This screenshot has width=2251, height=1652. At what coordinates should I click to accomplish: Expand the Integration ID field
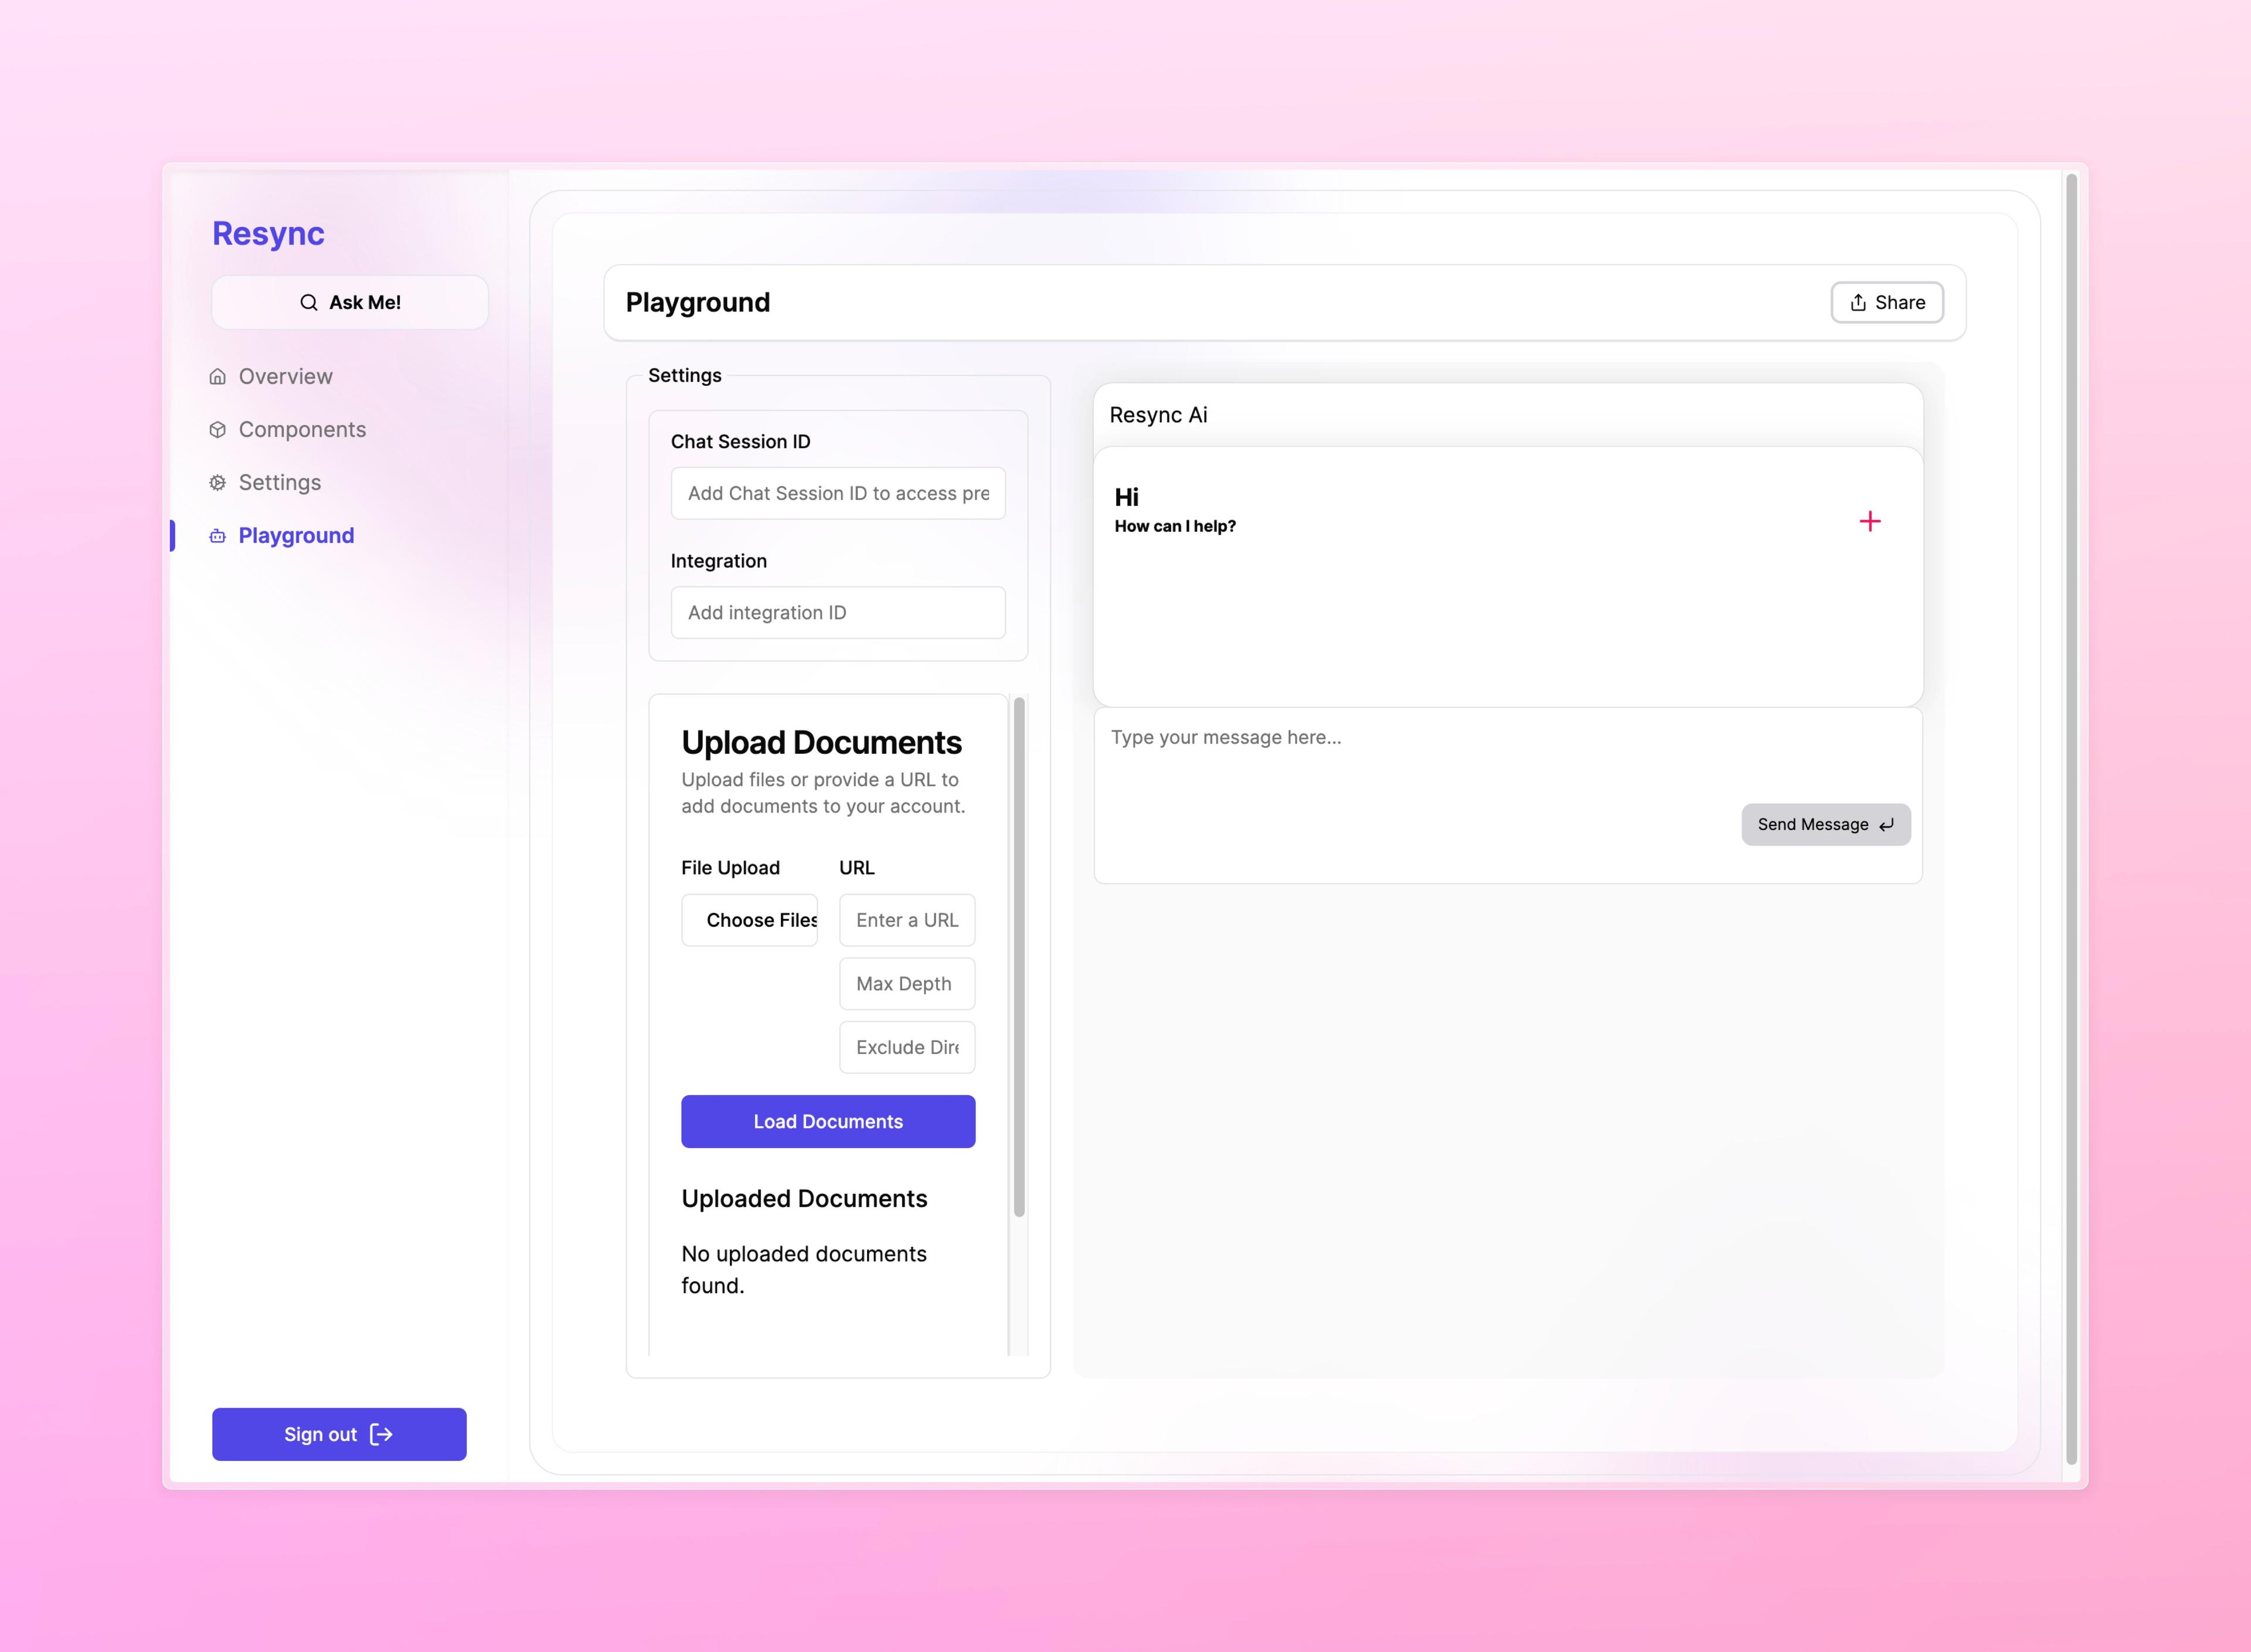[839, 612]
